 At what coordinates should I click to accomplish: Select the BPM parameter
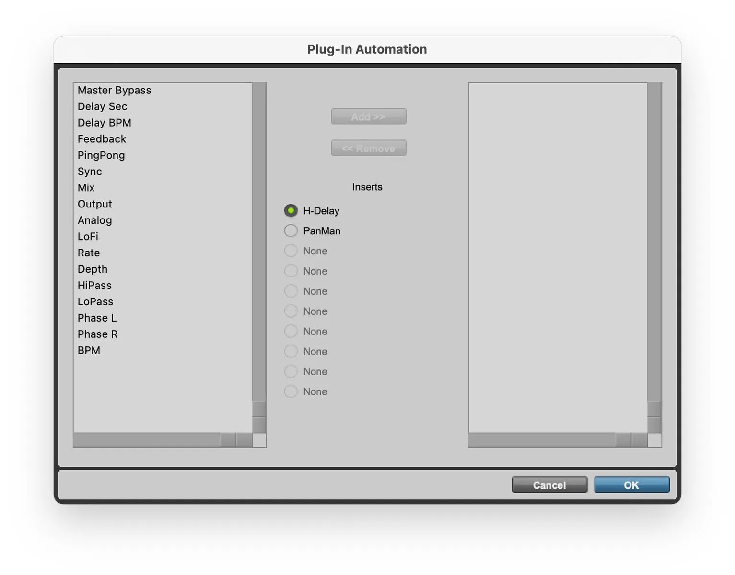pyautogui.click(x=89, y=350)
